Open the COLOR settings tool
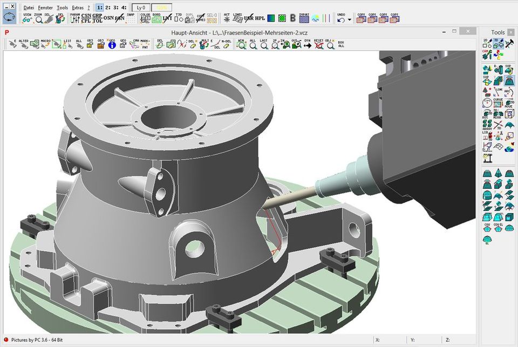This screenshot has height=347, width=518. pyautogui.click(x=145, y=18)
